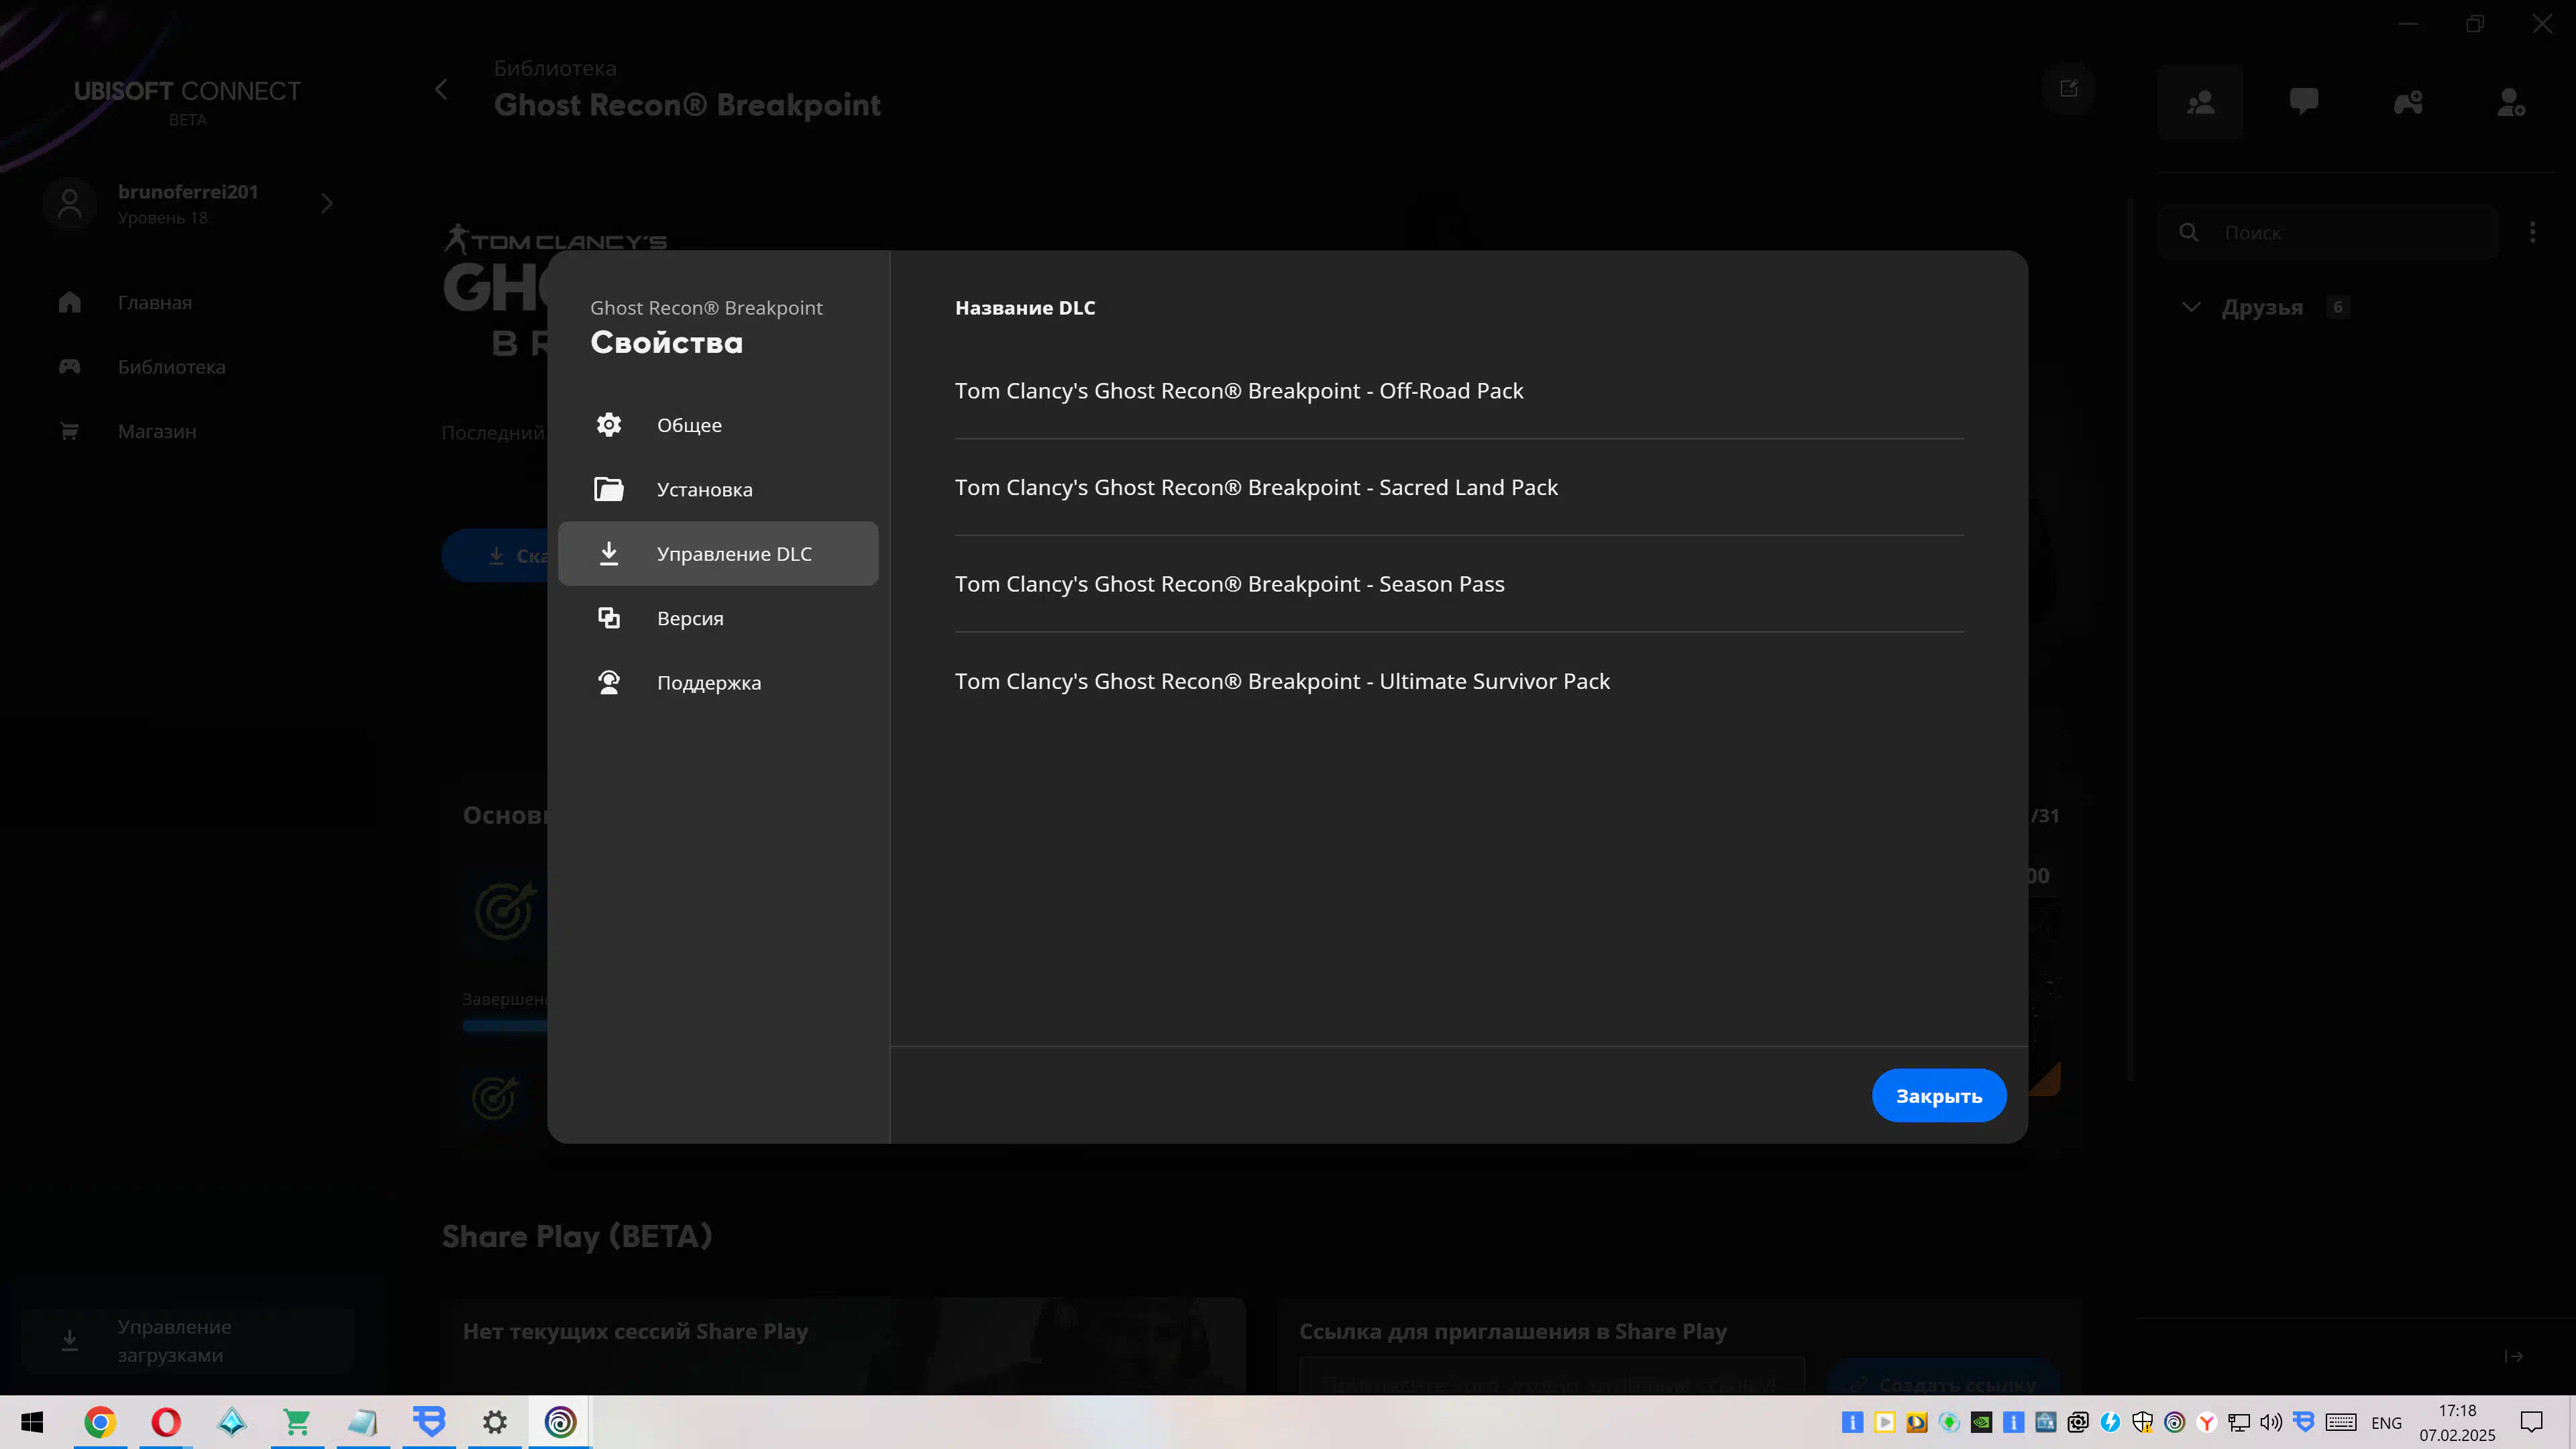Image resolution: width=2576 pixels, height=1449 pixels.
Task: Open the game groups icon in social panel
Action: coord(2408,102)
